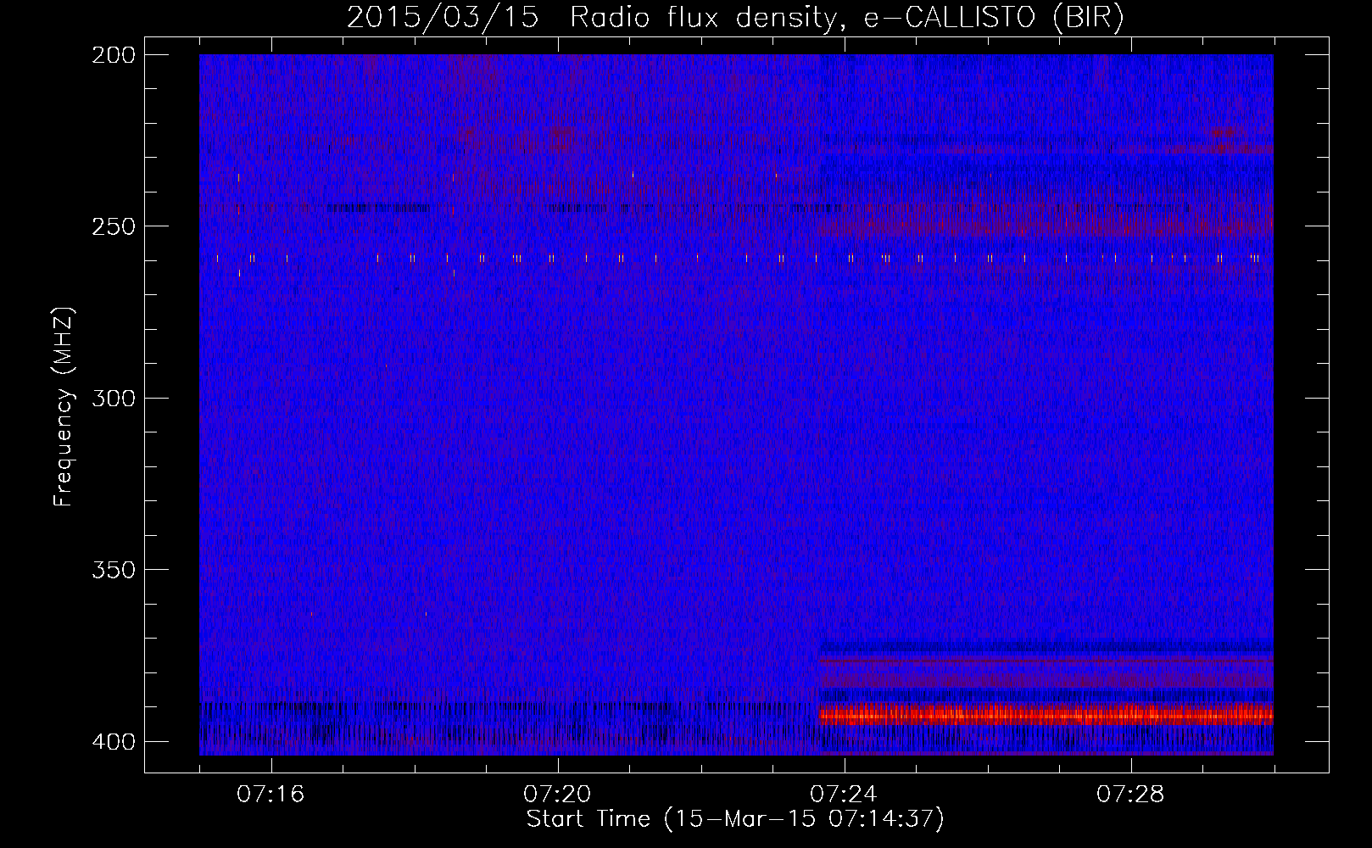This screenshot has width=1372, height=848.
Task: Click the 07:24 time tick label
Action: coord(844,795)
